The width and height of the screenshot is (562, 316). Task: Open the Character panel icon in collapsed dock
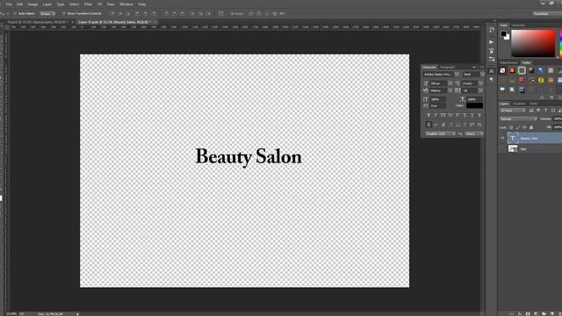[x=492, y=71]
